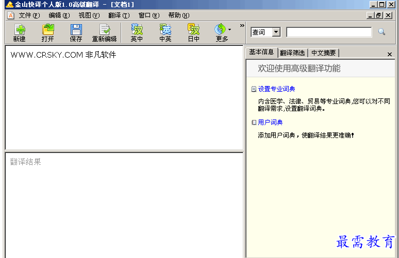
Task: Translate Japanese to Chinese with 日中
Action: 194,32
